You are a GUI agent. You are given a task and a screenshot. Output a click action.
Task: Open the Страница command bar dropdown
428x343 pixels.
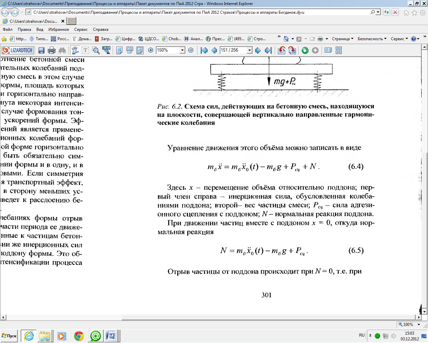coord(343,39)
